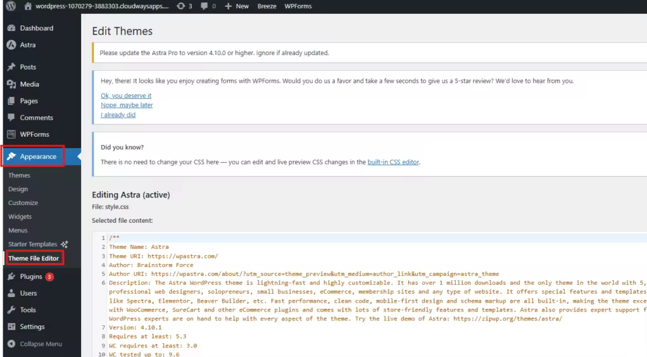Open WPForms in the sidebar
Image resolution: width=647 pixels, height=357 pixels.
point(34,134)
